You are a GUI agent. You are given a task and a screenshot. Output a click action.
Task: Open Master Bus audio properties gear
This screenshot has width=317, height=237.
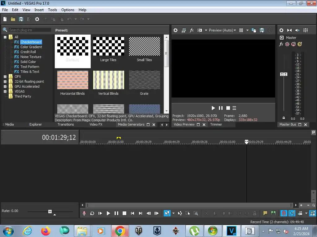[281, 30]
